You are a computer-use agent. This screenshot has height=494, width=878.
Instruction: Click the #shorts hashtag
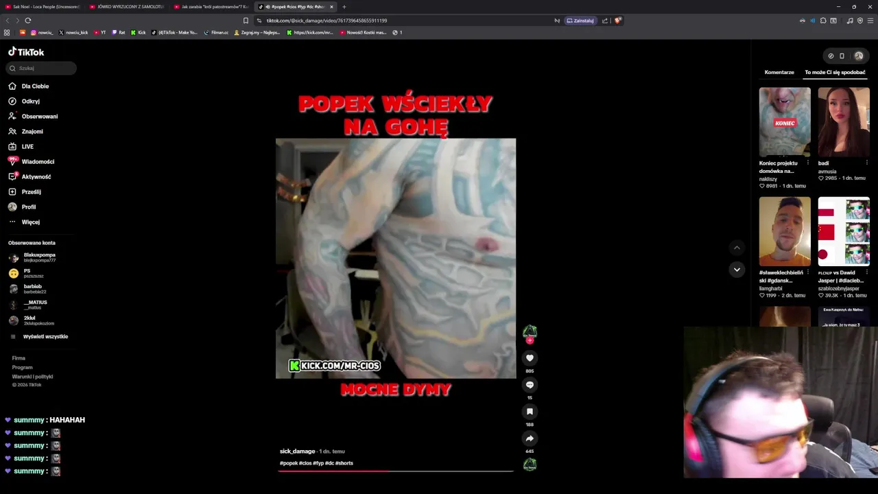(344, 463)
